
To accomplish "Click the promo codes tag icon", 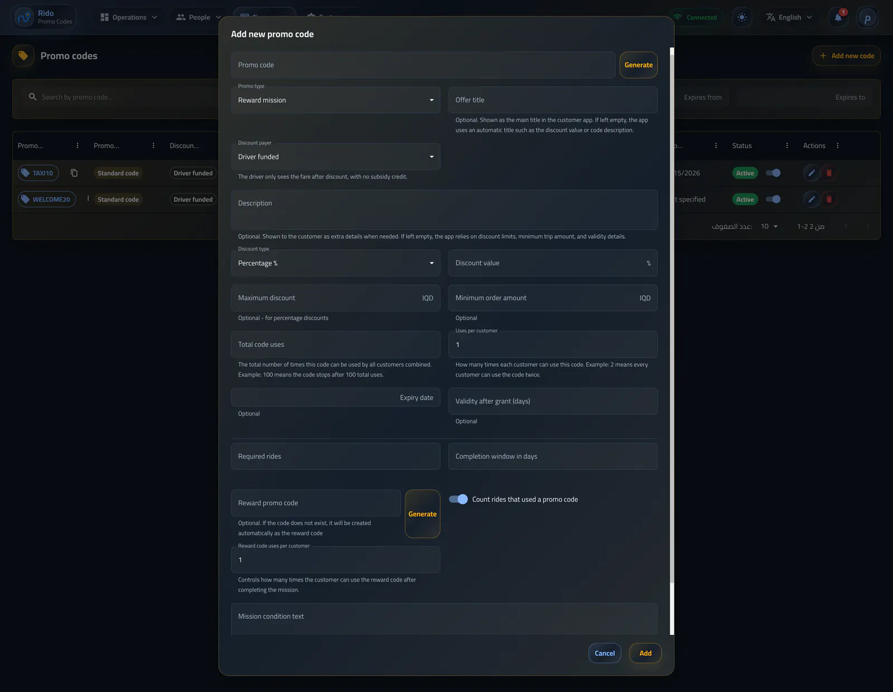I will coord(23,56).
